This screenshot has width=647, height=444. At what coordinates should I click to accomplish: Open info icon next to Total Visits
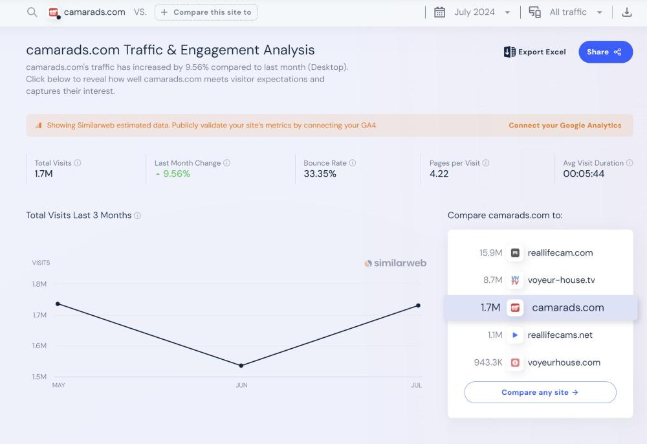pos(78,163)
